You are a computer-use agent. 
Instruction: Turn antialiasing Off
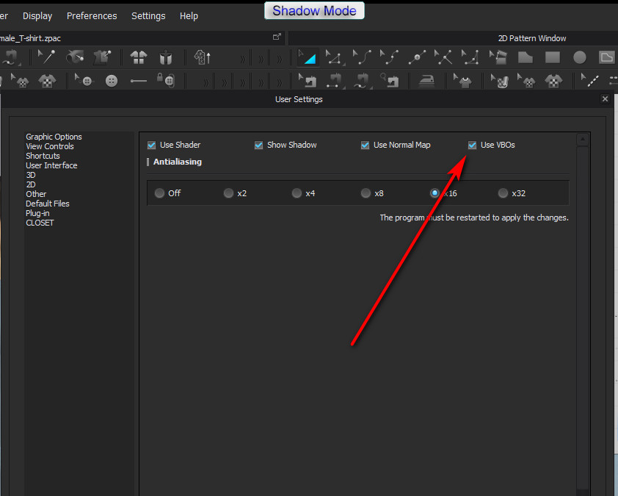click(x=159, y=193)
